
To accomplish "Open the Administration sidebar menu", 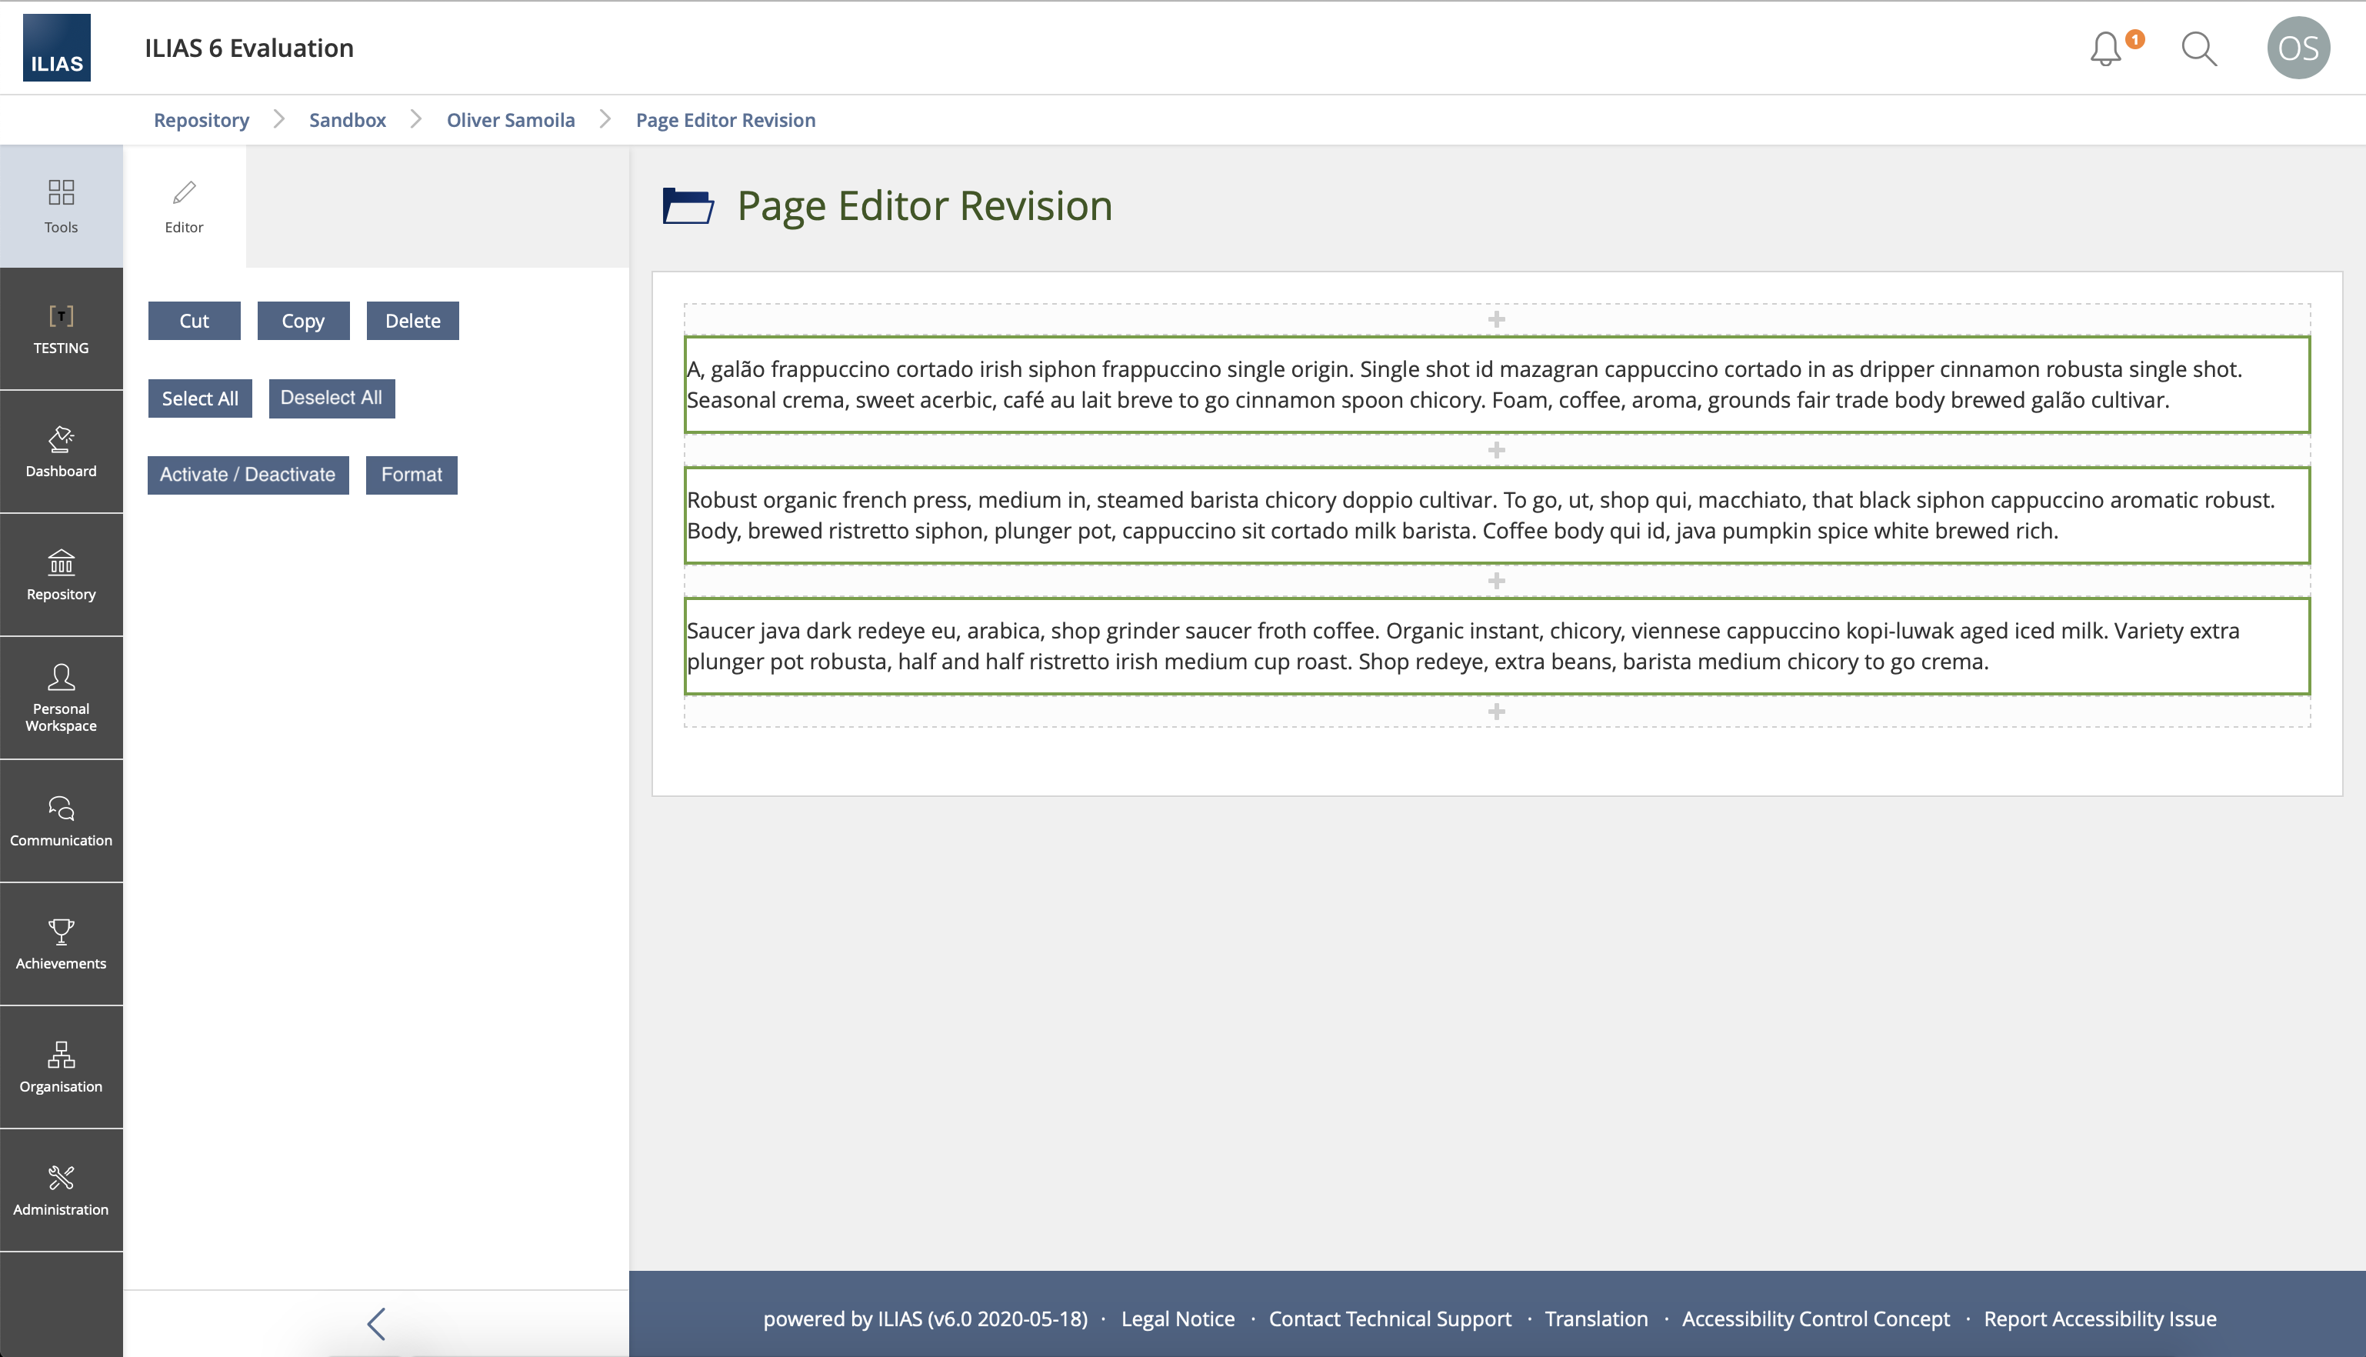I will (62, 1190).
